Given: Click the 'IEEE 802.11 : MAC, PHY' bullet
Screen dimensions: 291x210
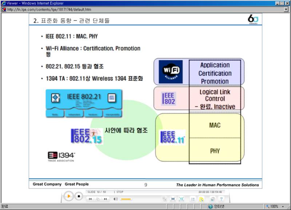Looking at the screenshot, I should pyautogui.click(x=72, y=36).
